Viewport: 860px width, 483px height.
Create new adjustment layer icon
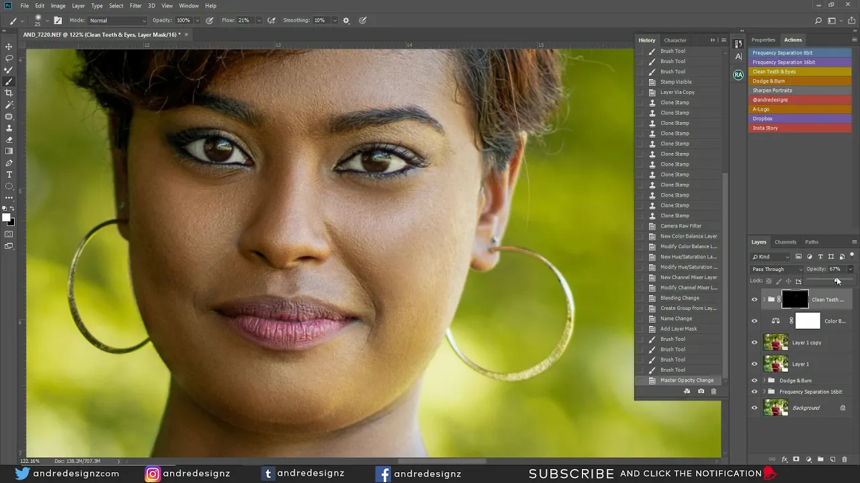808,460
